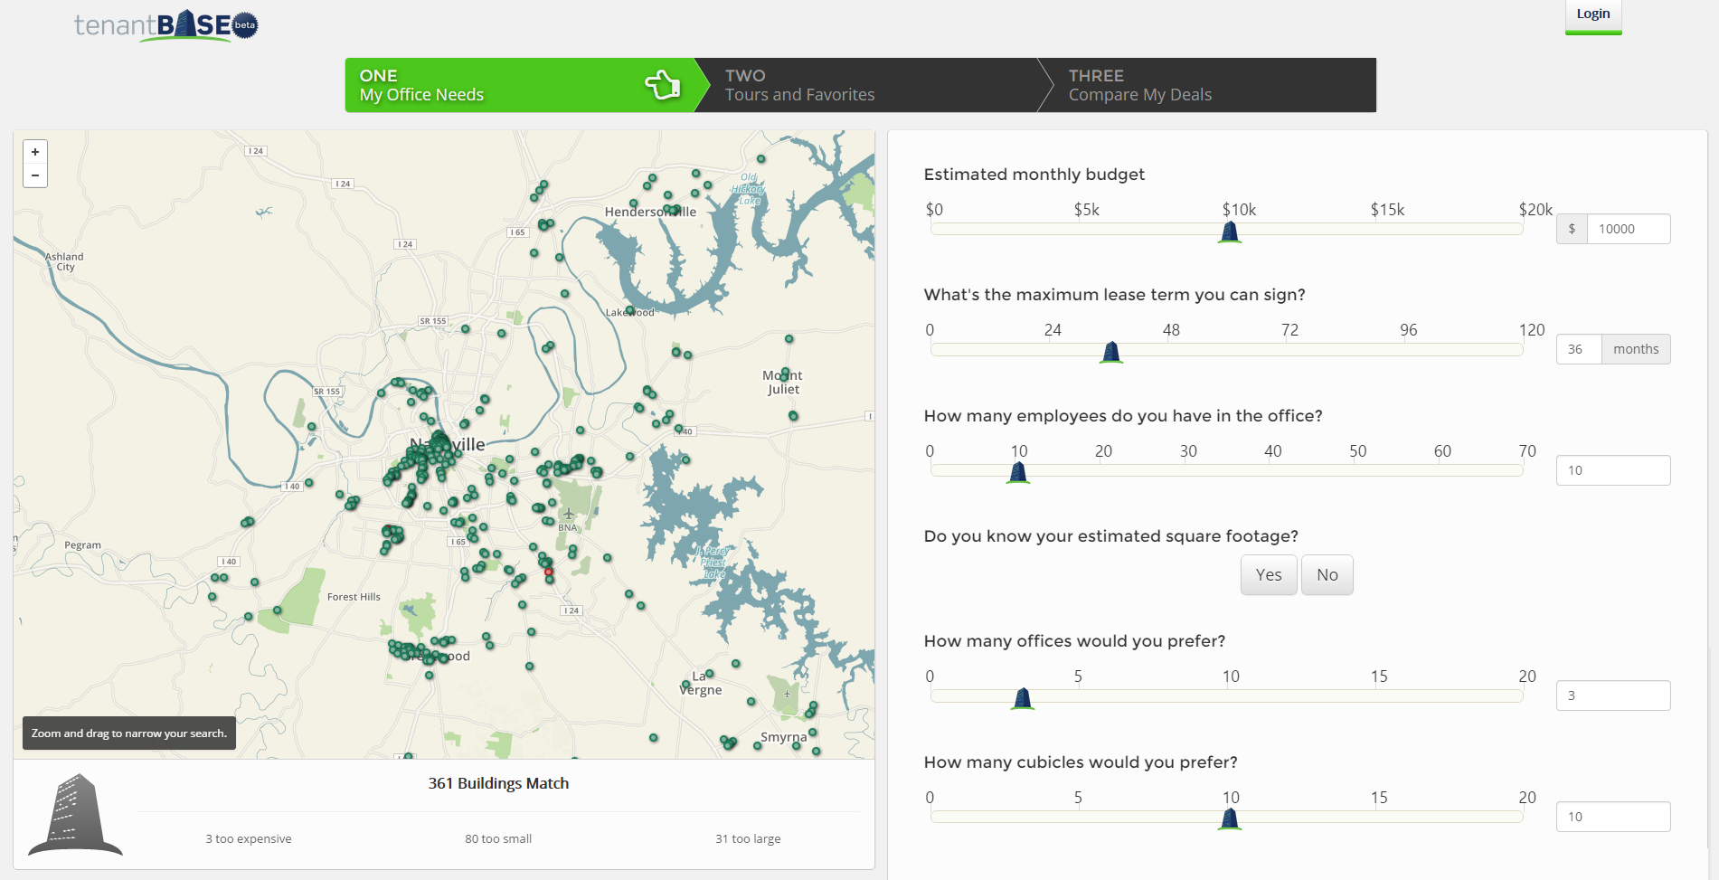This screenshot has width=1719, height=880.
Task: Click the red building marker on the map
Action: pos(548,572)
